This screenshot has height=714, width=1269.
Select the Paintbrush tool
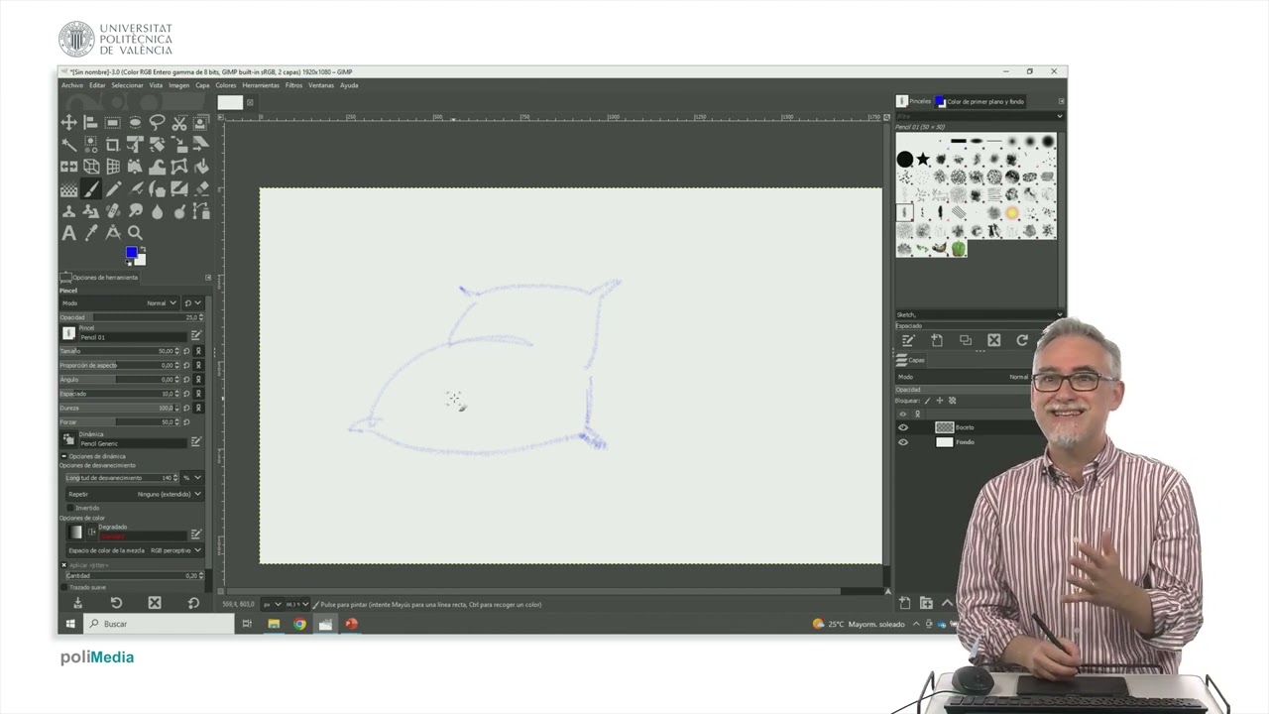(x=90, y=189)
